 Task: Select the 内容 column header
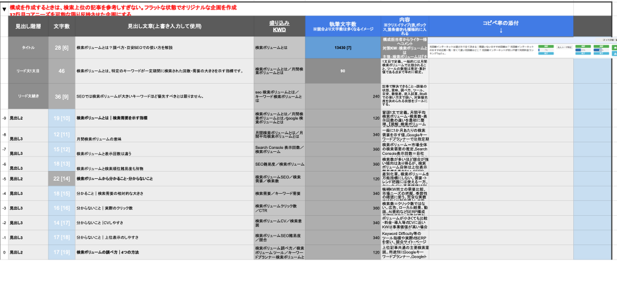click(404, 26)
